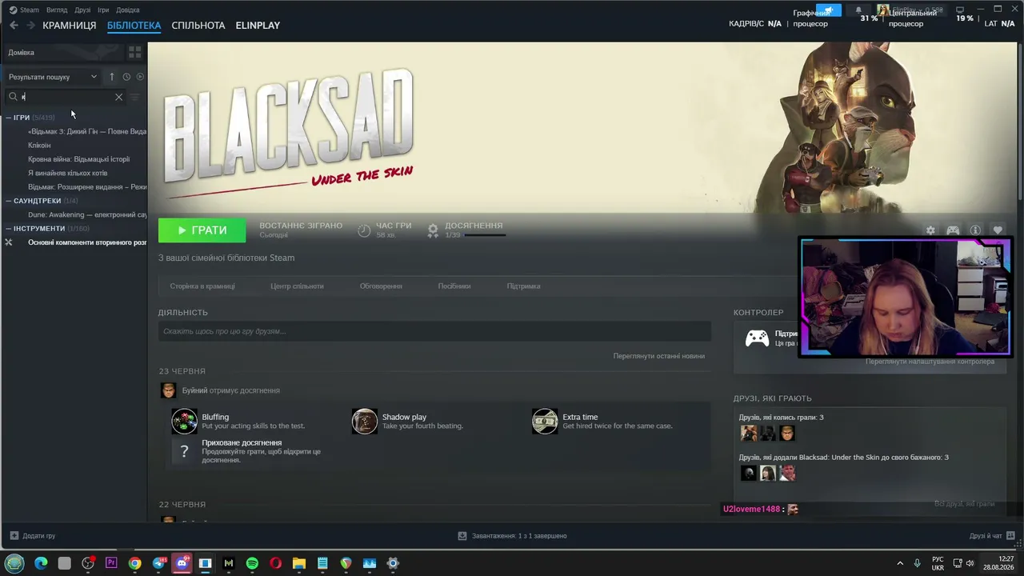The image size is (1024, 576).
Task: Open the Bluffing achievement icon
Action: coord(185,421)
